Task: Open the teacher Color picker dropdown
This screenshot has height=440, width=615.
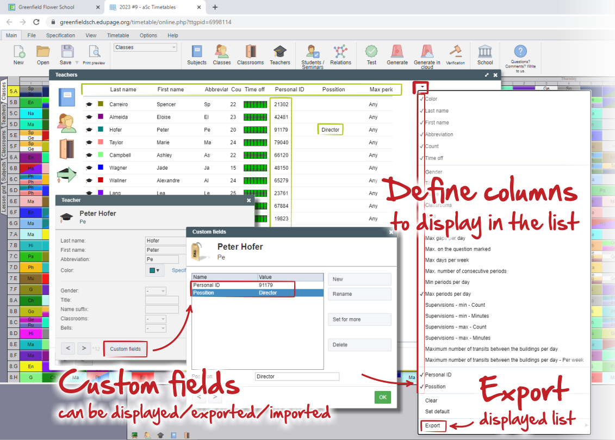Action: [x=154, y=270]
